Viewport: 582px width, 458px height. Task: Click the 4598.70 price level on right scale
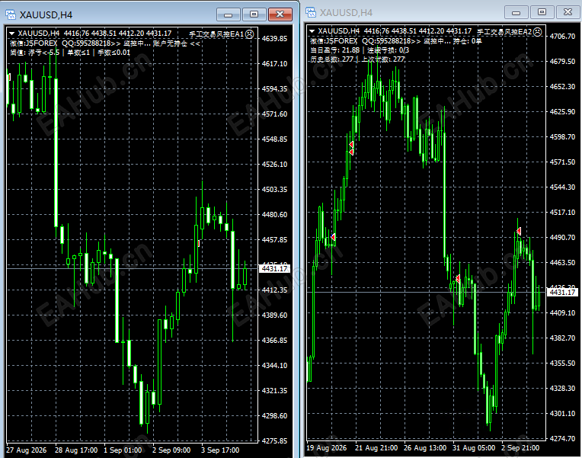(x=562, y=137)
